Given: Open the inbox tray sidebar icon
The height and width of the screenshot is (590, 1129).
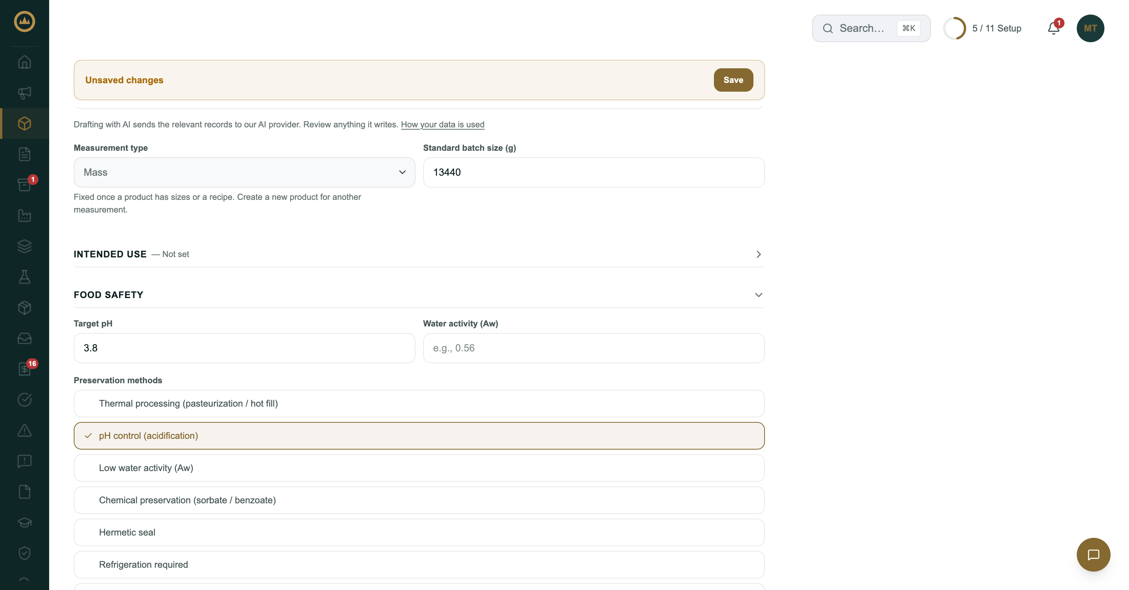Looking at the screenshot, I should pyautogui.click(x=25, y=338).
